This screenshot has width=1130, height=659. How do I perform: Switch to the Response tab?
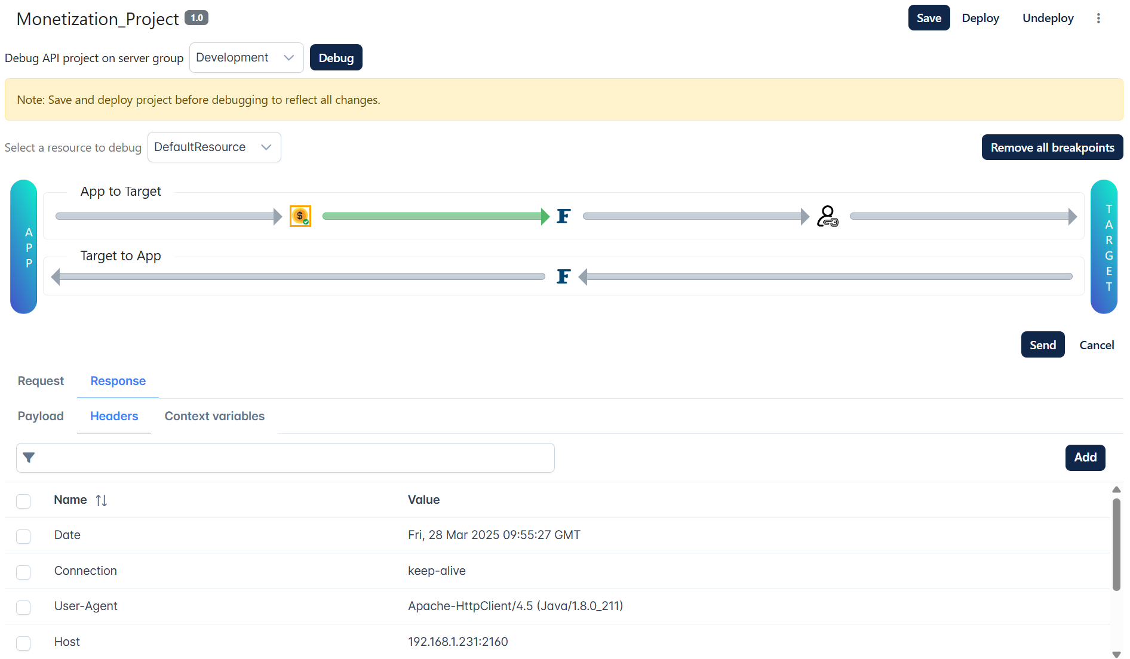(118, 381)
